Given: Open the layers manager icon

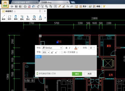Looking at the screenshot, I should coord(90,6).
